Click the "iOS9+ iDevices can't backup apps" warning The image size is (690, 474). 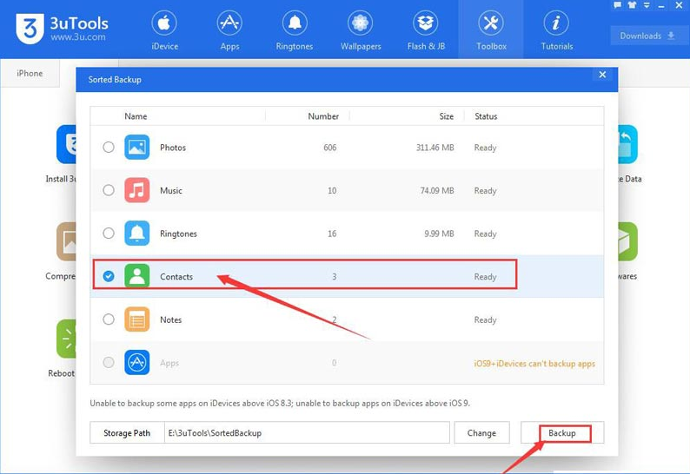click(x=534, y=364)
